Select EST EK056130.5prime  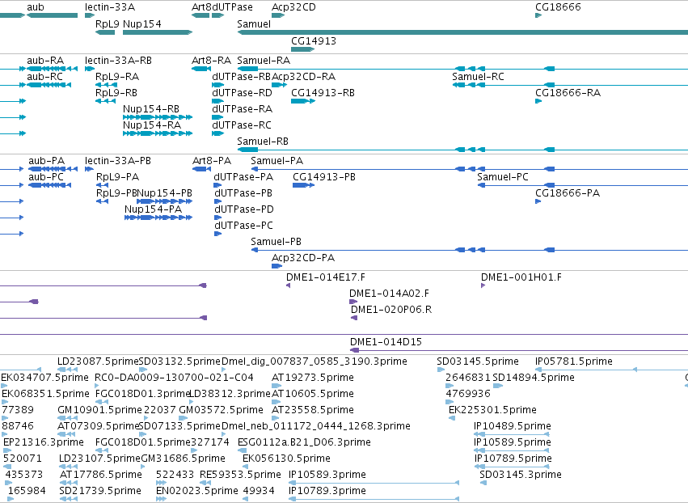pos(286,459)
